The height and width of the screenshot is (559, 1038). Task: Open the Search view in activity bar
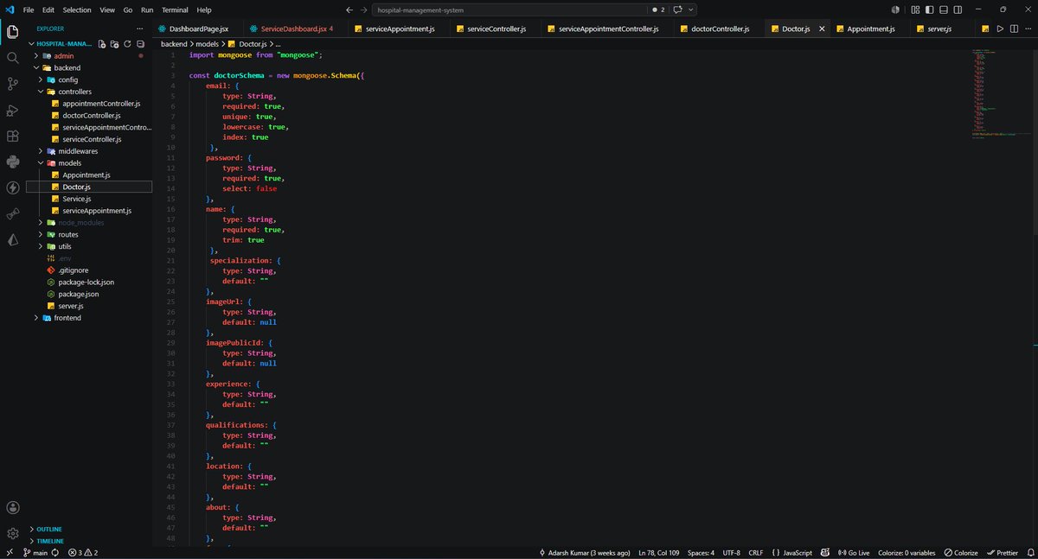click(x=13, y=58)
